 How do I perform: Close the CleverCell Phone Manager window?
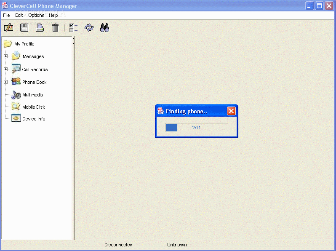coord(329,6)
